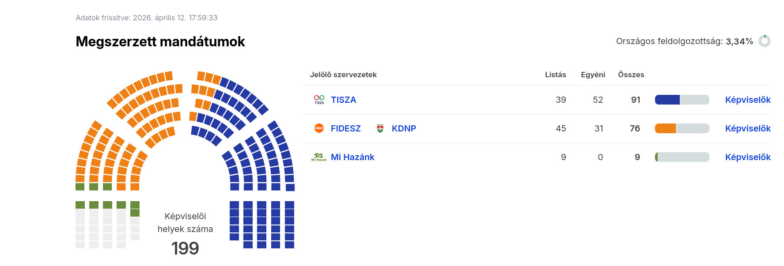View TISZA's Képviselők list

(748, 100)
